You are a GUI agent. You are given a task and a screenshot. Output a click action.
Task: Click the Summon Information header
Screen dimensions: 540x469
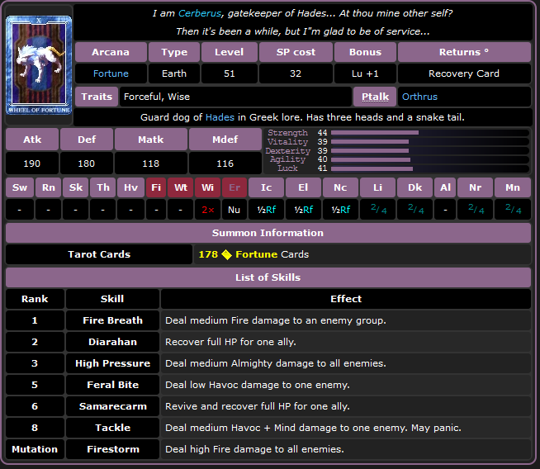tap(268, 233)
